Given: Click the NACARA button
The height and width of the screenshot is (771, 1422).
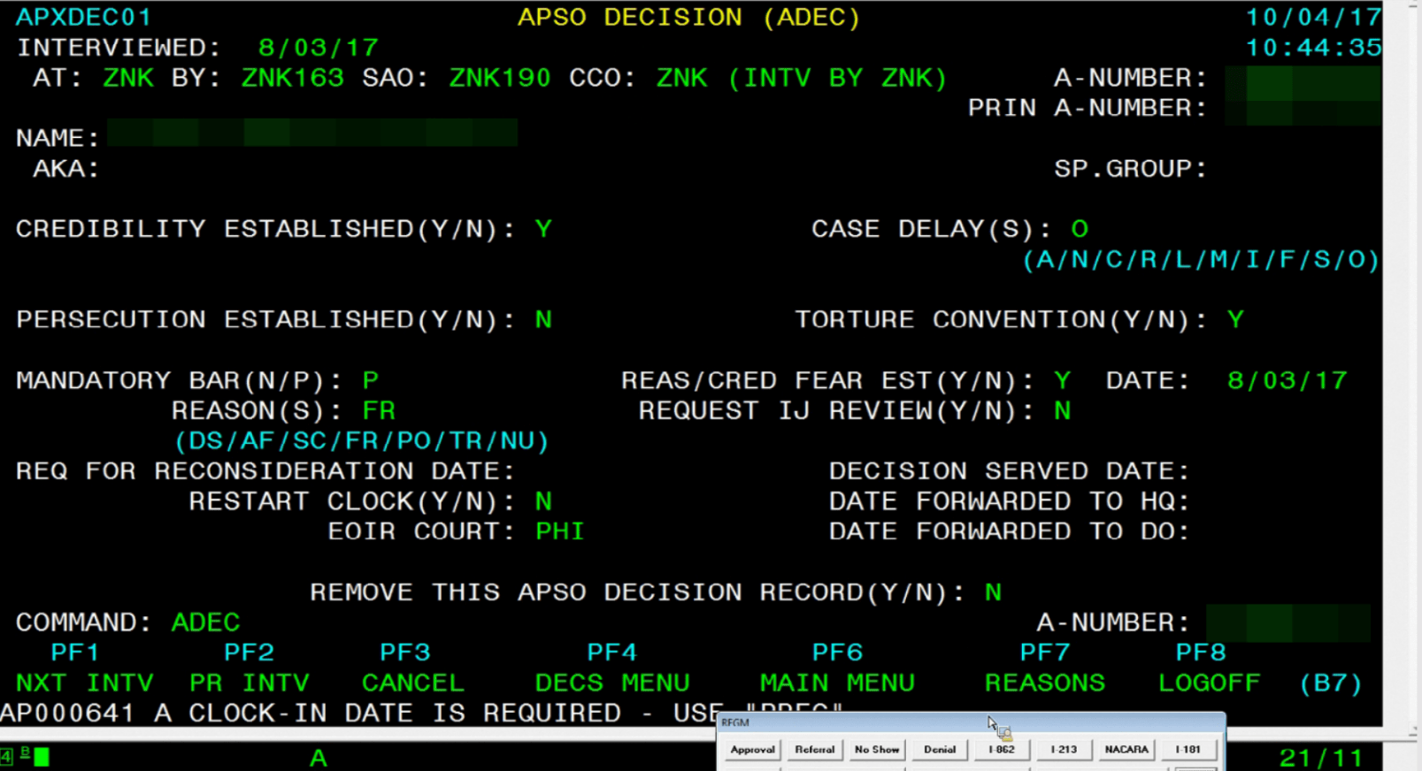Looking at the screenshot, I should (x=1126, y=749).
